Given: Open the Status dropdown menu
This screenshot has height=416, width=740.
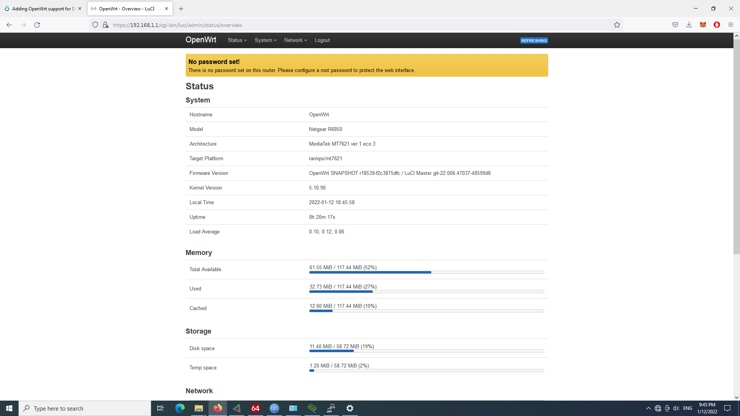Looking at the screenshot, I should click(237, 40).
